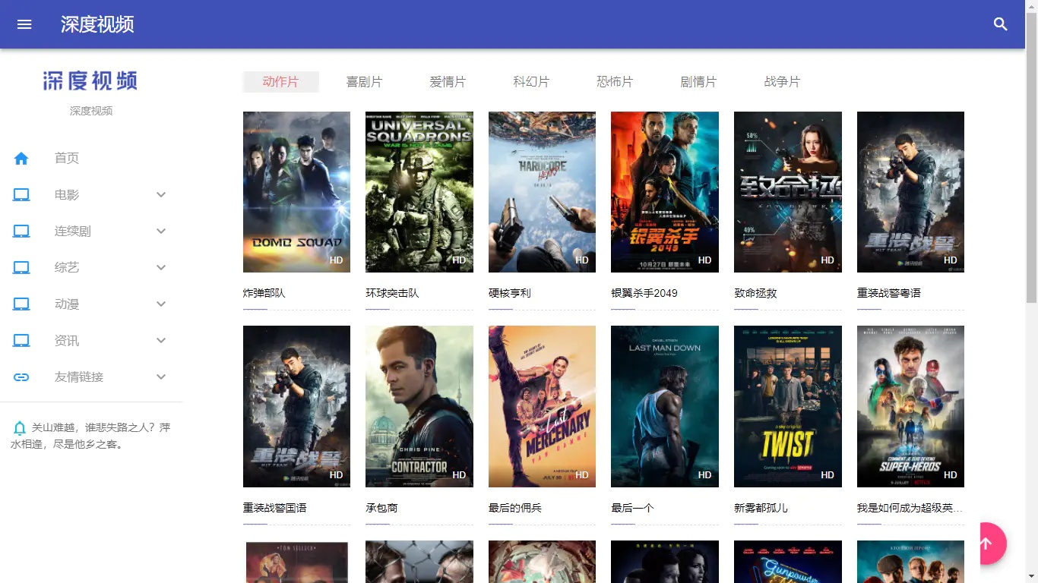Image resolution: width=1038 pixels, height=583 pixels.
Task: Open the 科幻片 tab
Action: click(x=531, y=82)
